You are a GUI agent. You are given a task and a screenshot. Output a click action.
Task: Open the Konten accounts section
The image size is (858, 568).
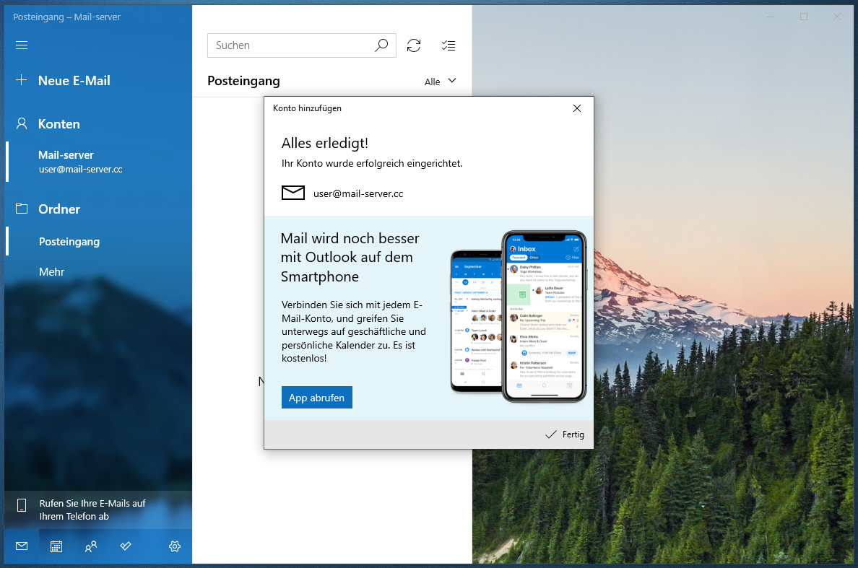58,124
